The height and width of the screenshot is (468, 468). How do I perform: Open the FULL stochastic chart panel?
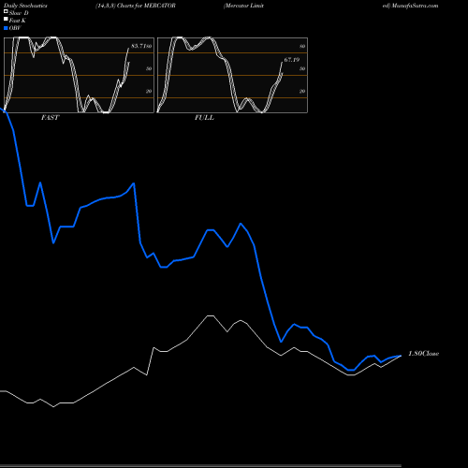(x=232, y=75)
